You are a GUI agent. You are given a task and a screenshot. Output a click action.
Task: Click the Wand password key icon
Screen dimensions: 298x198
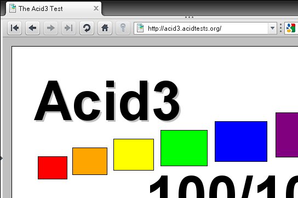point(123,28)
